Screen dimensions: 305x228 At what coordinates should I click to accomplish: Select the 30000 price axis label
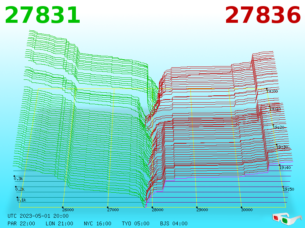pyautogui.click(x=247, y=210)
